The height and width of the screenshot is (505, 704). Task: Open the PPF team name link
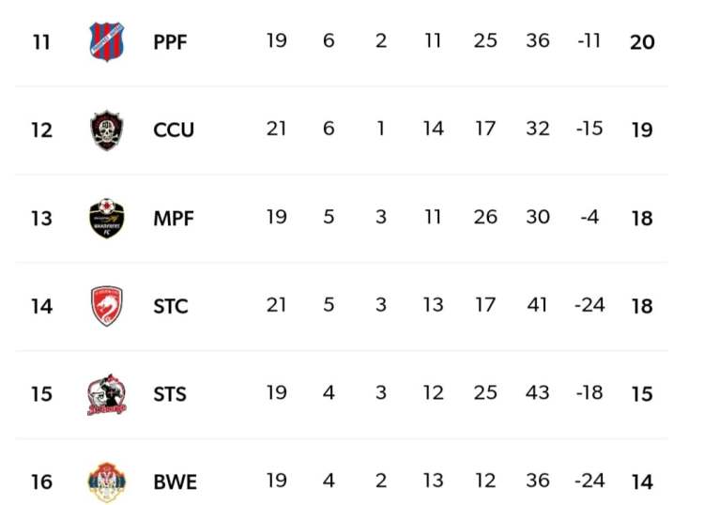pyautogui.click(x=170, y=43)
